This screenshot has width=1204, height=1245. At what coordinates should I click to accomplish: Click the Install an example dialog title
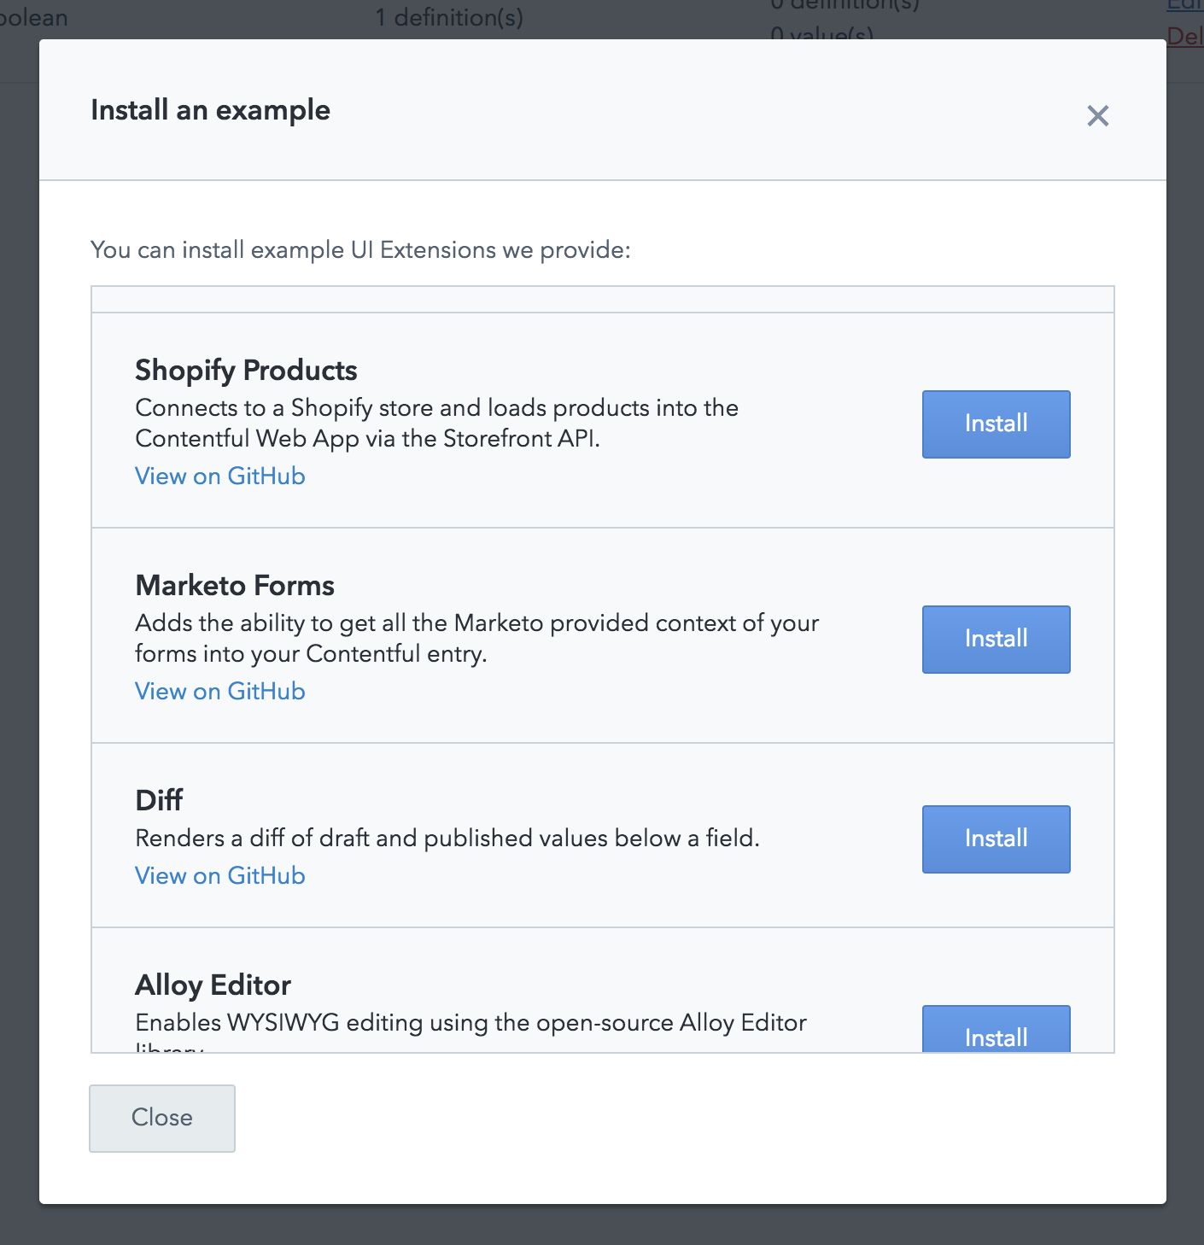pos(210,110)
